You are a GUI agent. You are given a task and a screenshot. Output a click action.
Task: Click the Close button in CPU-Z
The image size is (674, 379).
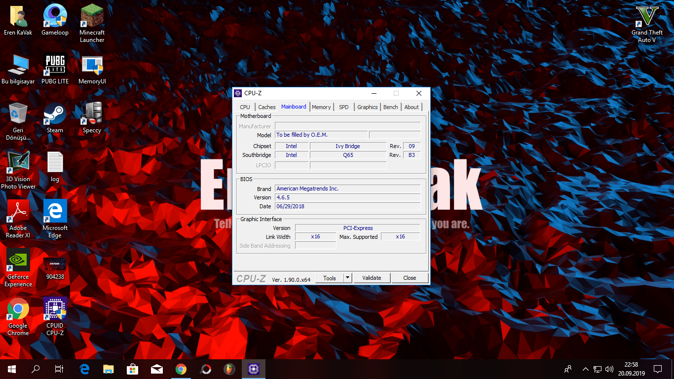tap(410, 278)
